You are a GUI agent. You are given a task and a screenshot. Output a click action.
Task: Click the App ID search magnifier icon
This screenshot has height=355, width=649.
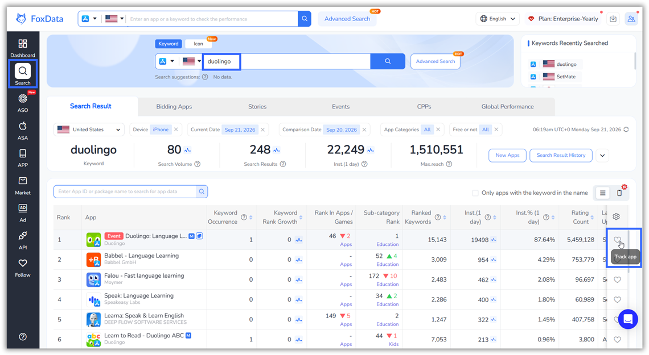[x=202, y=191]
